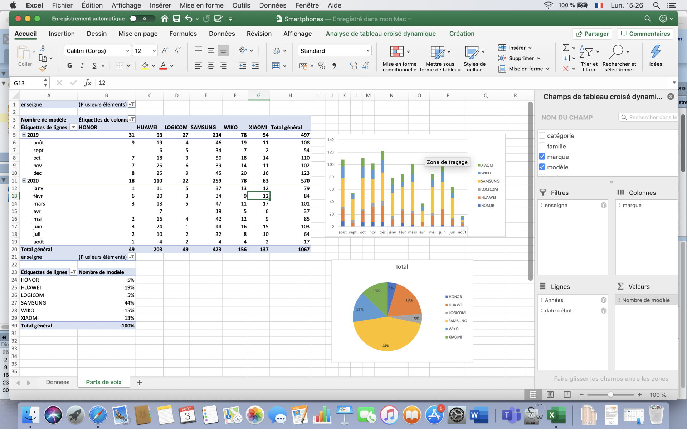687x429 pixels.
Task: Check the catégorie field checkbox
Action: pos(542,135)
